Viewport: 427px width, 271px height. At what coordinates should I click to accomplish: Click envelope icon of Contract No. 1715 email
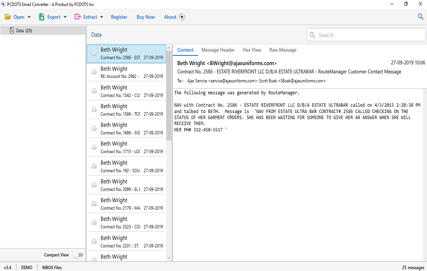[94, 147]
